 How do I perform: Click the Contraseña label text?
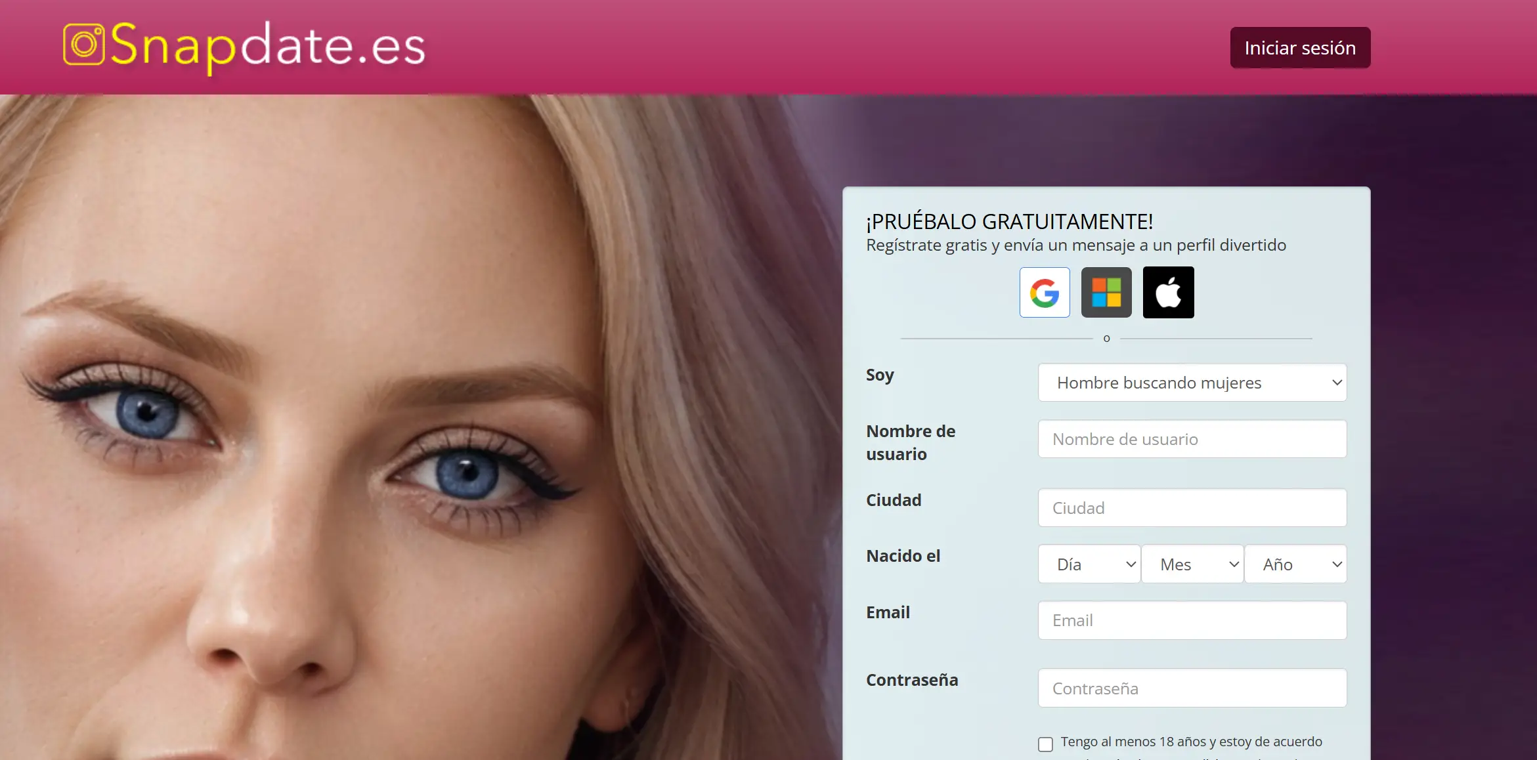click(912, 680)
